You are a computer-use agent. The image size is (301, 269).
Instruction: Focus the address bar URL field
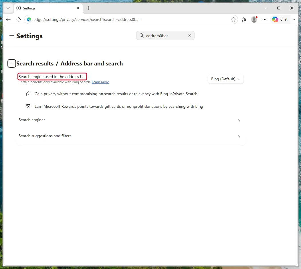pyautogui.click(x=130, y=19)
